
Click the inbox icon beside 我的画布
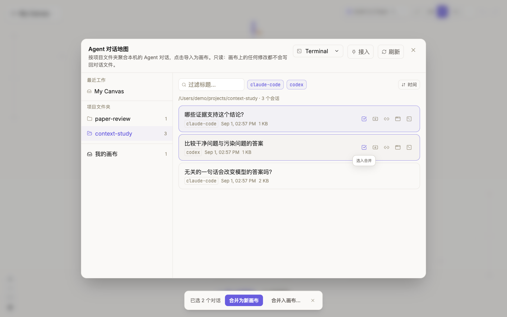[x=89, y=154]
